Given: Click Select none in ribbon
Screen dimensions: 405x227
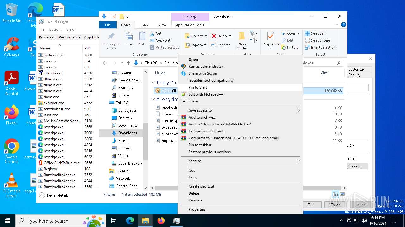Looking at the screenshot, I should click(x=317, y=40).
